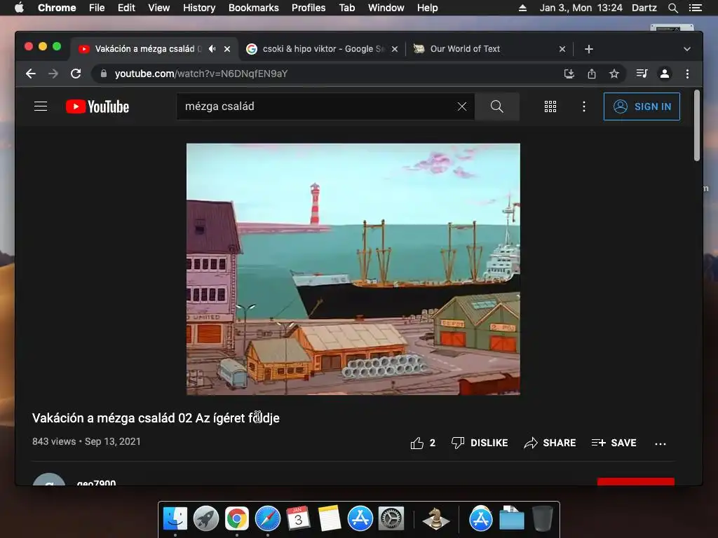Screen dimensions: 718x538
Task: Open the Edit menu
Action: 126,8
